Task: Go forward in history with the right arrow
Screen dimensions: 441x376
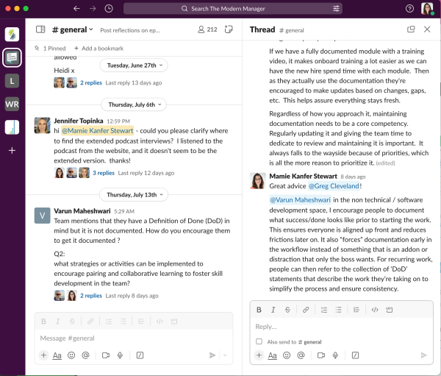Action: (x=93, y=9)
